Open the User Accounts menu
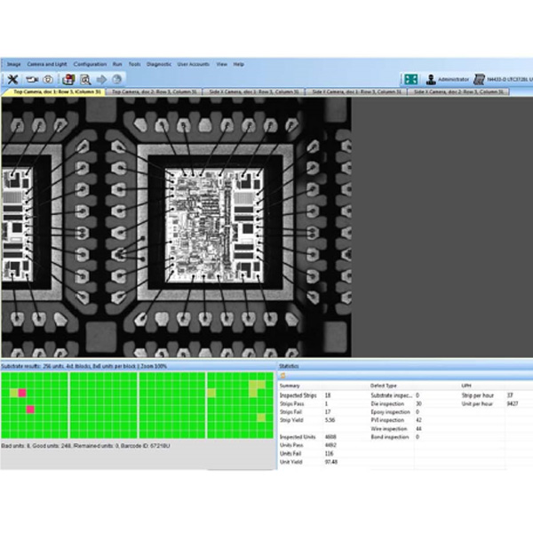 coord(193,64)
